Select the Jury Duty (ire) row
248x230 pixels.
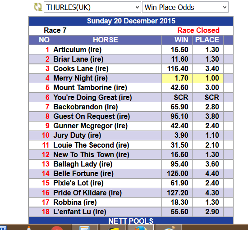click(131, 135)
